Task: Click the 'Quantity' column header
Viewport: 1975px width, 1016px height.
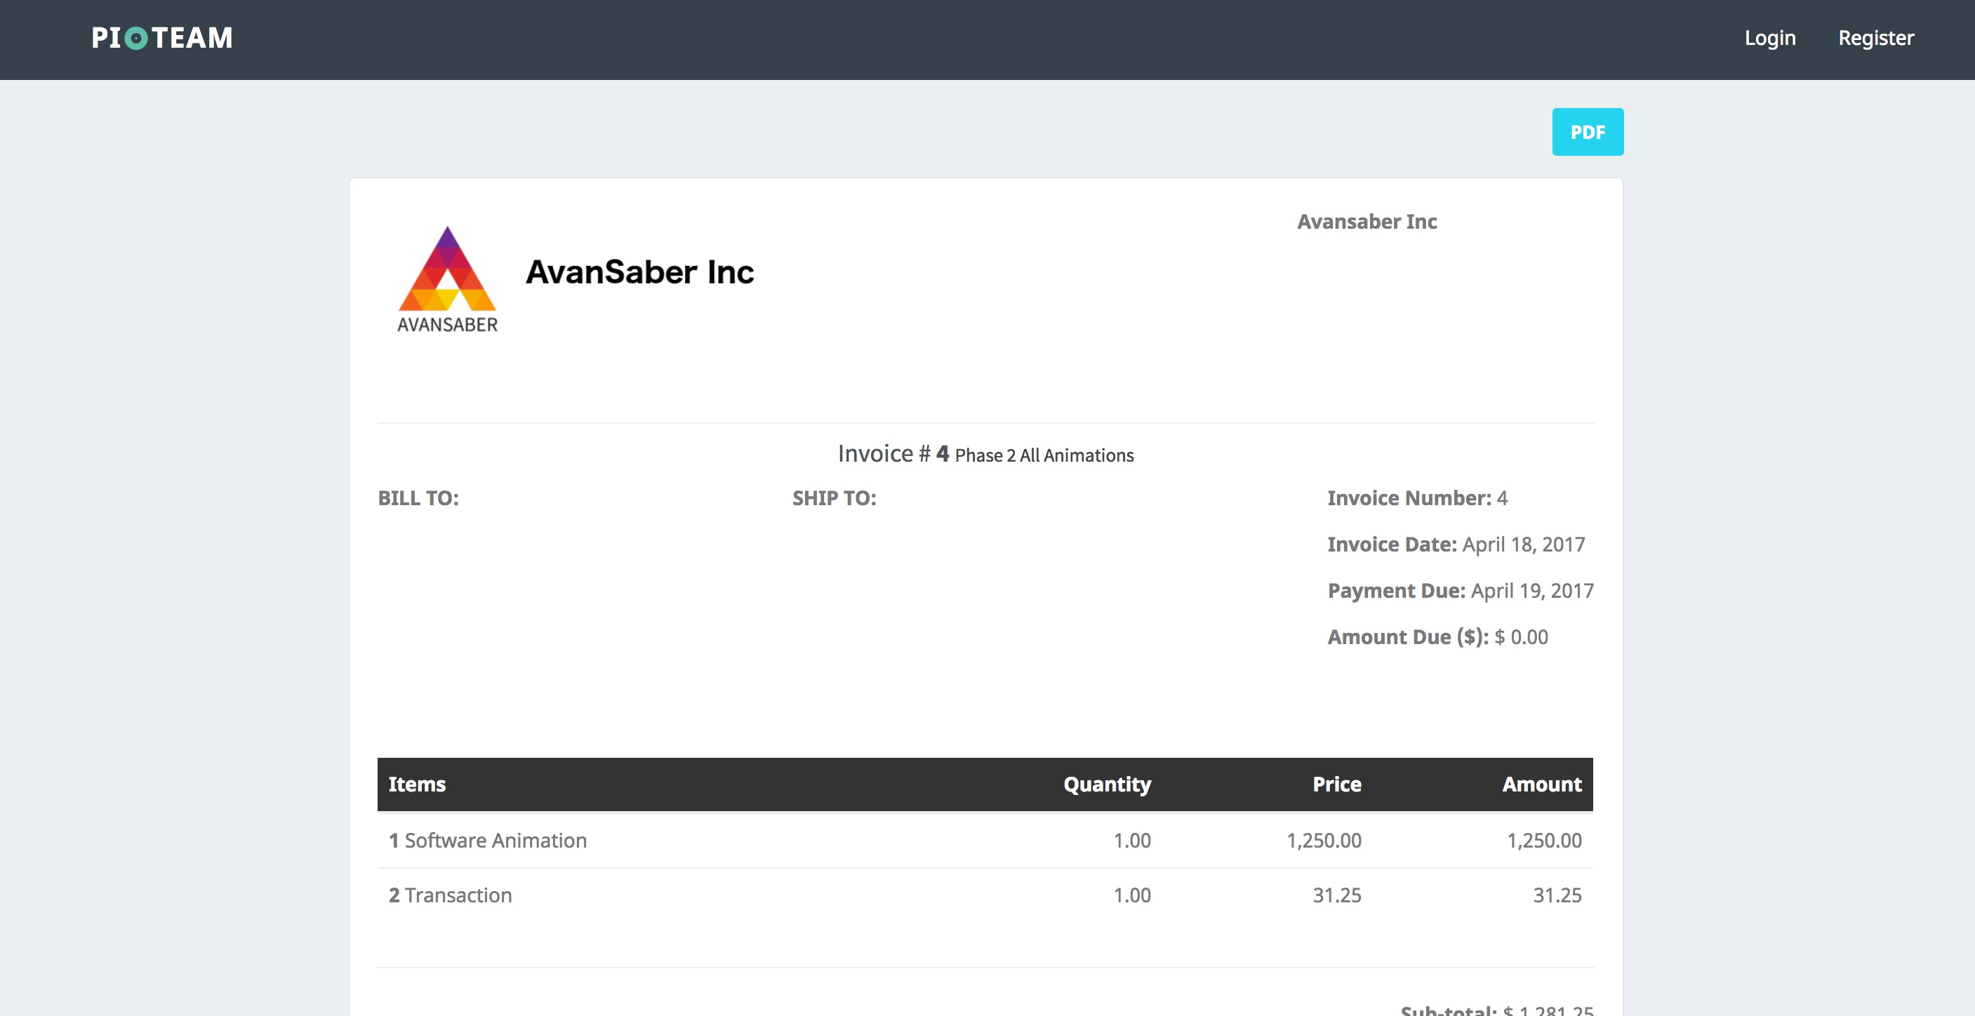Action: 1106,784
